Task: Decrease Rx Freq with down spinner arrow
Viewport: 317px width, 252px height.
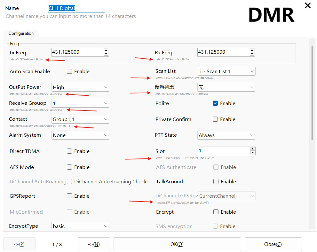Action: tap(252, 54)
